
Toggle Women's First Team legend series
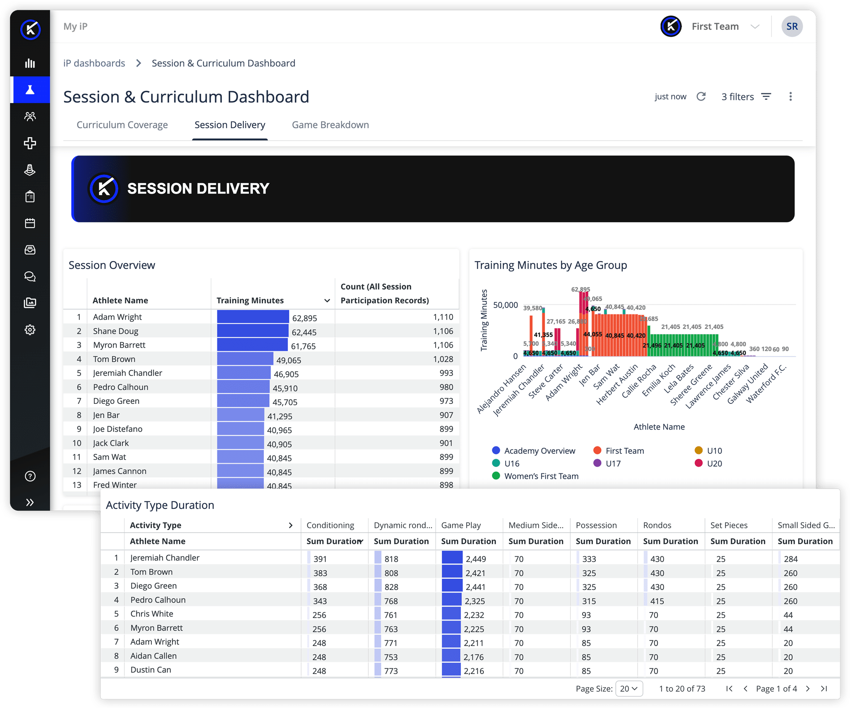click(x=535, y=477)
